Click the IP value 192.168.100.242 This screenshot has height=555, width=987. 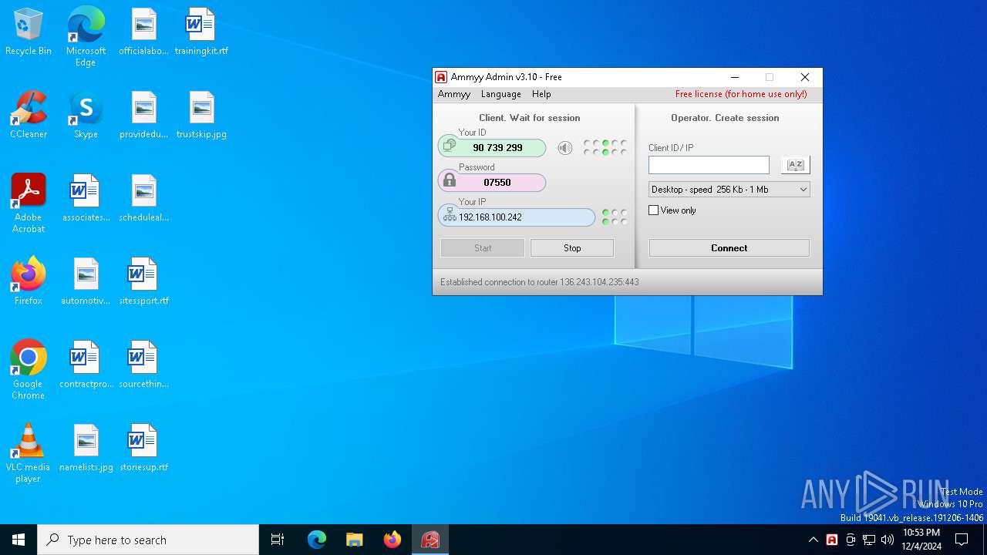[x=490, y=217]
